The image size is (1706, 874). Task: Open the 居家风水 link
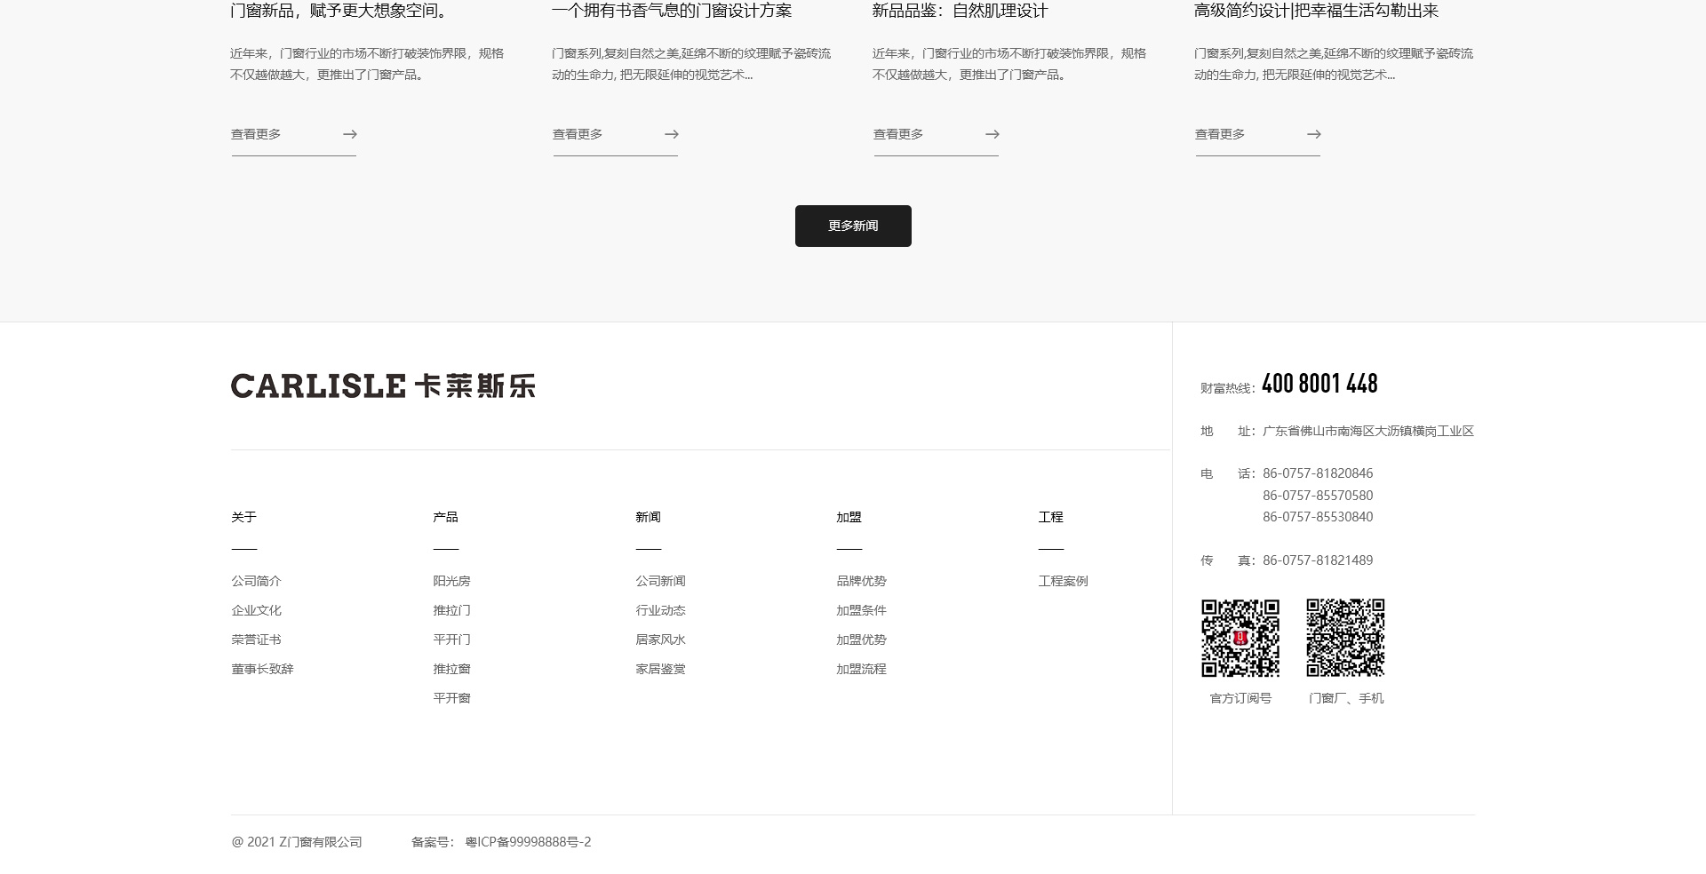point(660,640)
